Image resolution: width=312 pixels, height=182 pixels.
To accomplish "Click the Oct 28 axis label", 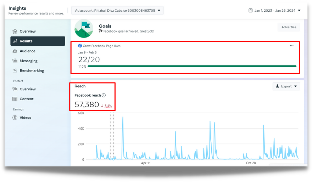I will 251,163.
